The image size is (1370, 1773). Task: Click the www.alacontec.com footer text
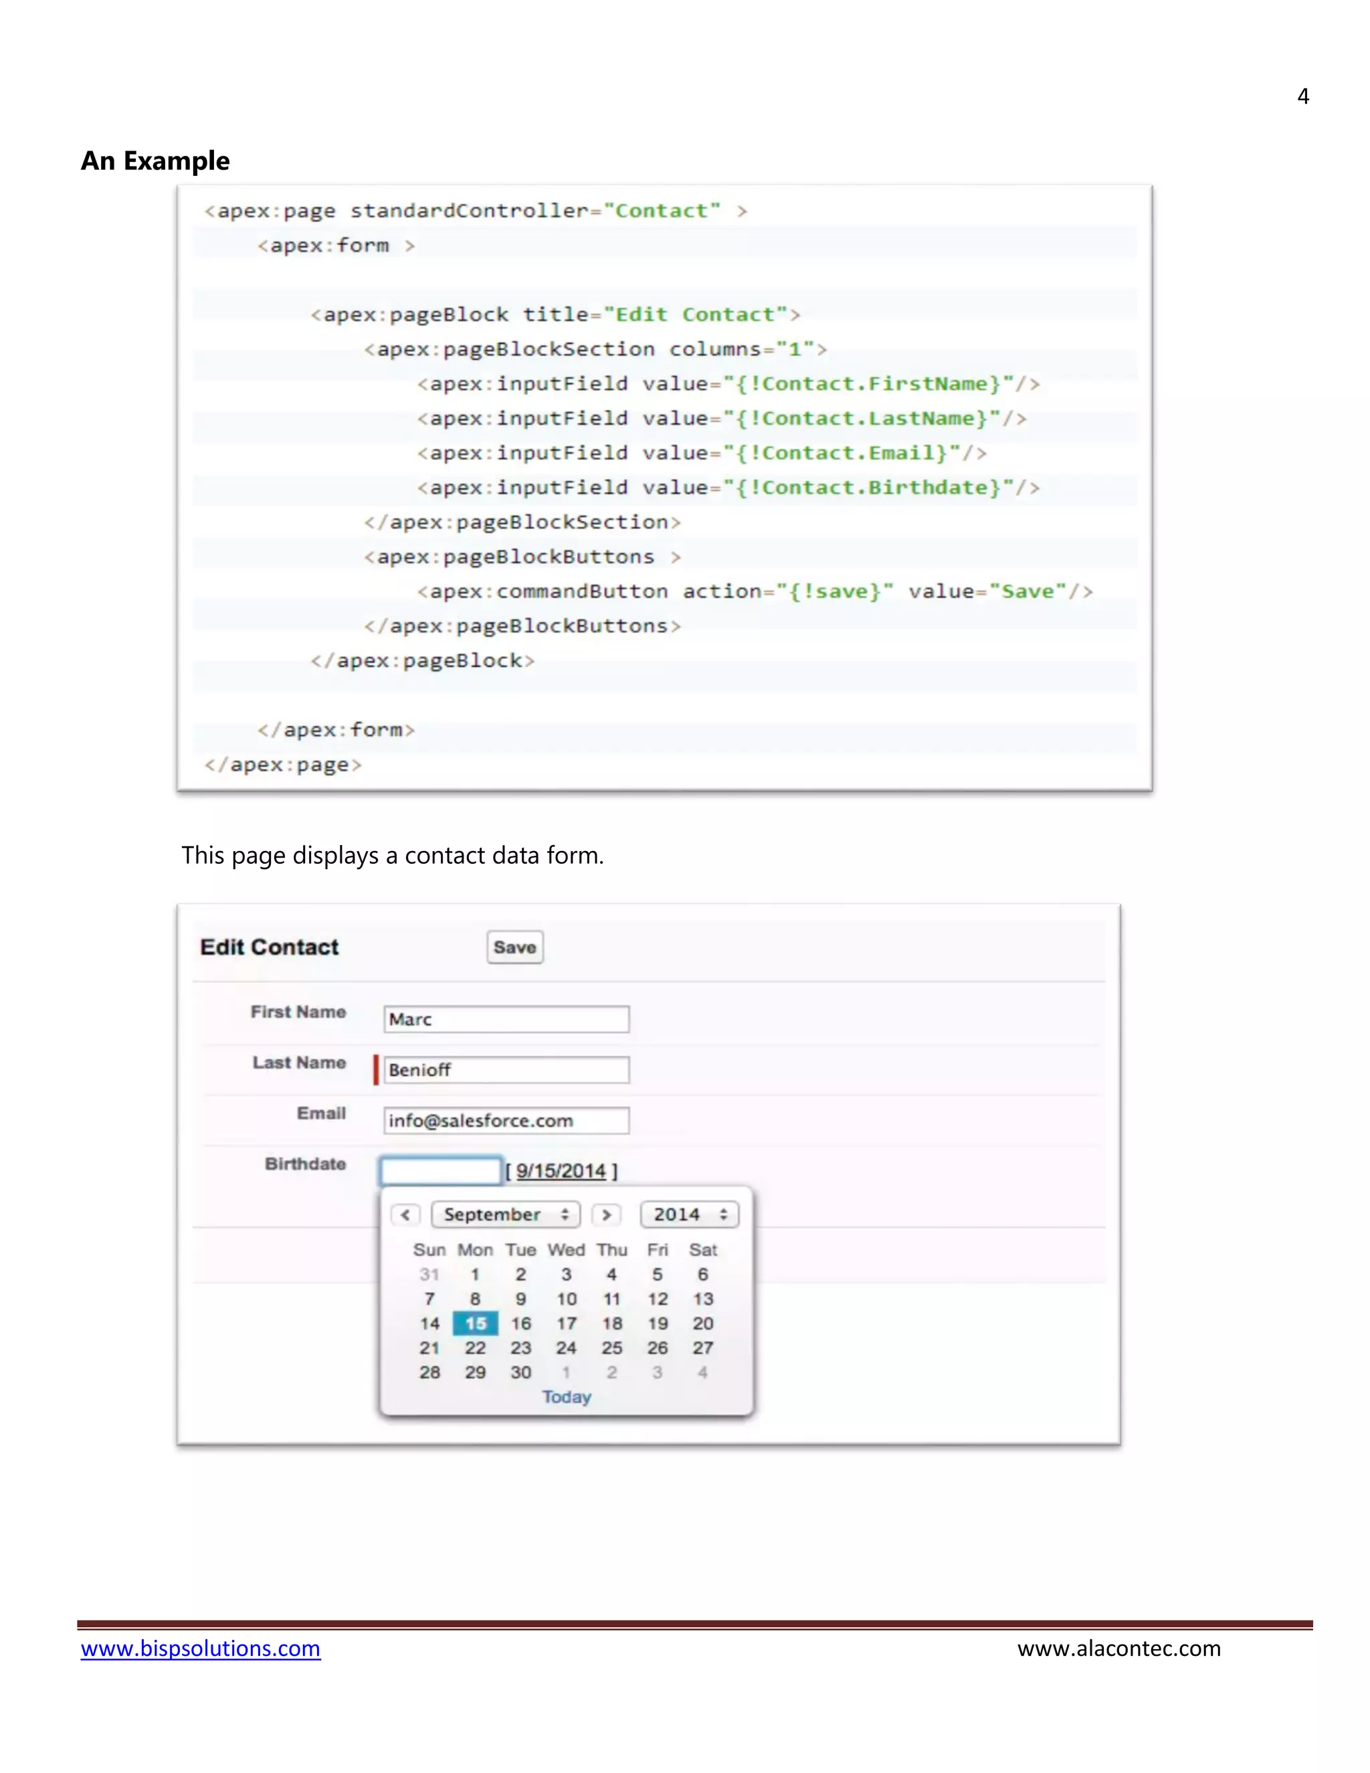[1119, 1649]
